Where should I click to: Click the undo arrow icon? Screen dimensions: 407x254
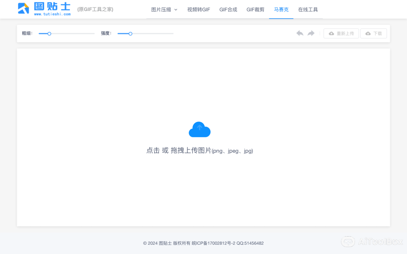pyautogui.click(x=300, y=33)
